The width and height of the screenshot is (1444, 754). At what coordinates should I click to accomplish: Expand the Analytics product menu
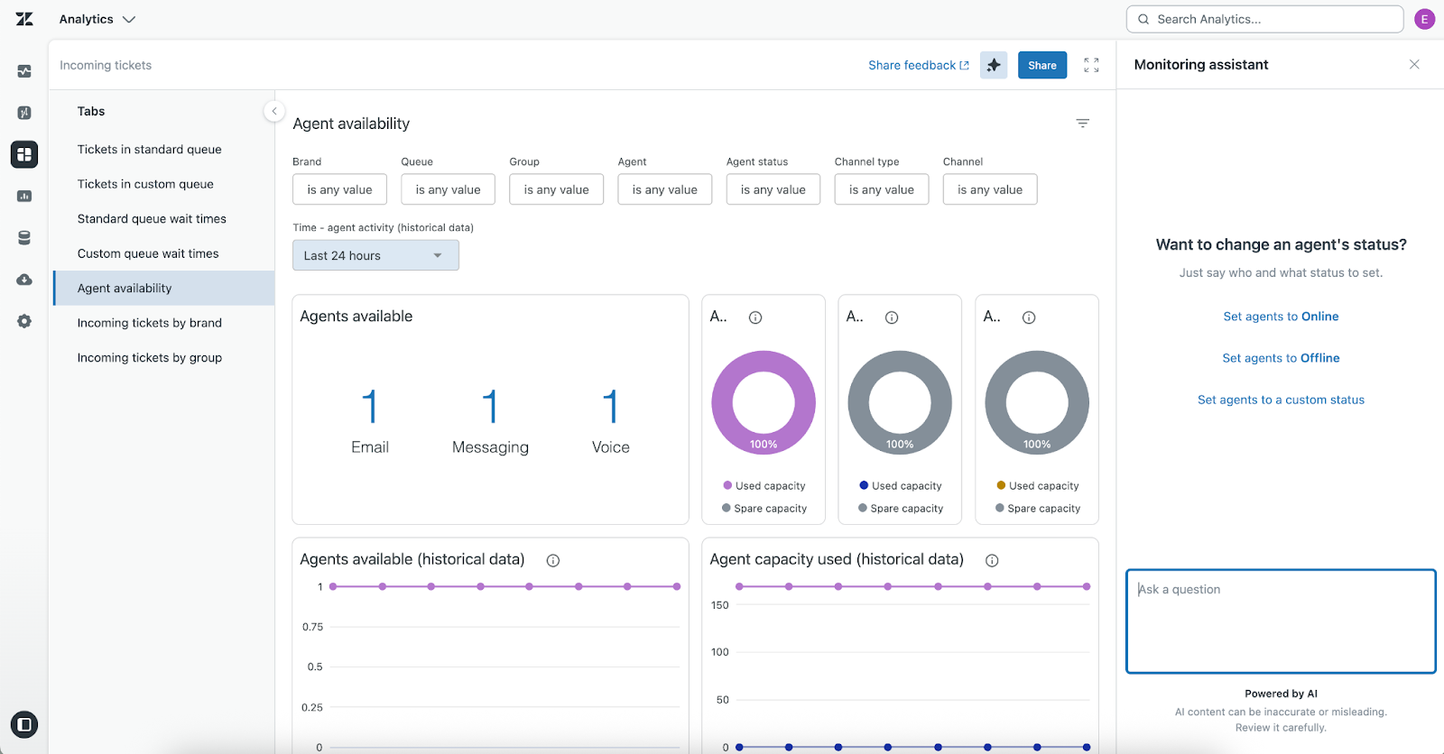97,19
